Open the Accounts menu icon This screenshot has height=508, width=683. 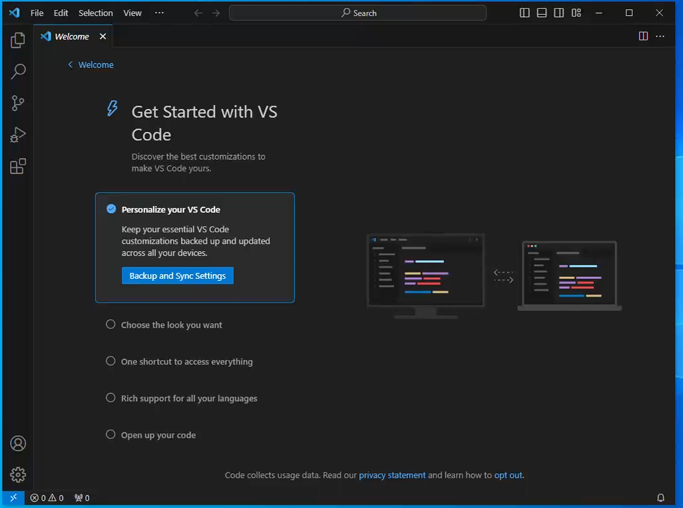18,443
